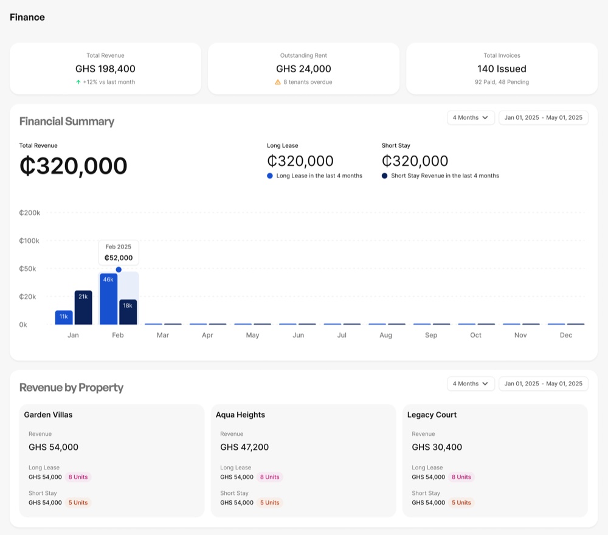The width and height of the screenshot is (608, 535).
Task: Select the 11k Long Lease bar for January
Action: (x=64, y=317)
